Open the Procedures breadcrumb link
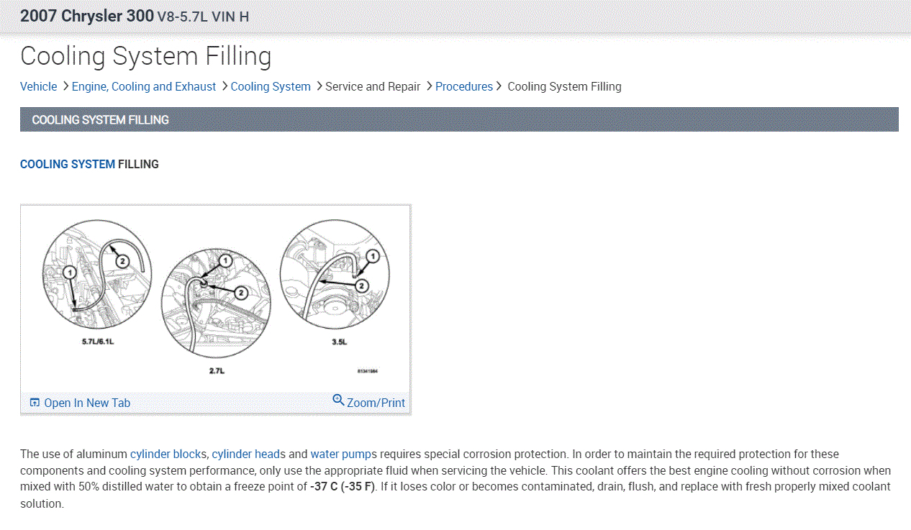911x530 pixels. click(464, 86)
